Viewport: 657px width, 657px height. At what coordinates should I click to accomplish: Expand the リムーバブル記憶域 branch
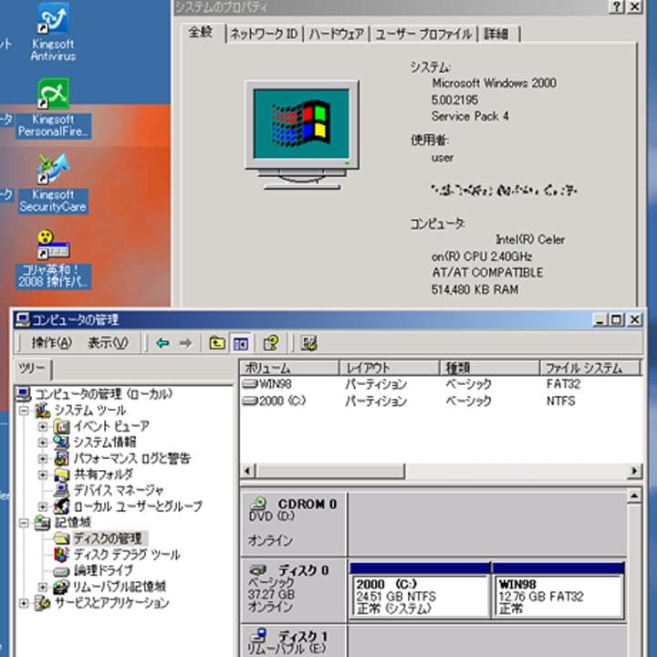(42, 587)
